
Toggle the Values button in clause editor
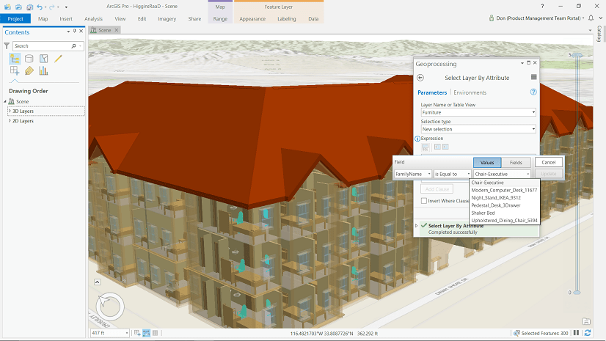pyautogui.click(x=487, y=163)
